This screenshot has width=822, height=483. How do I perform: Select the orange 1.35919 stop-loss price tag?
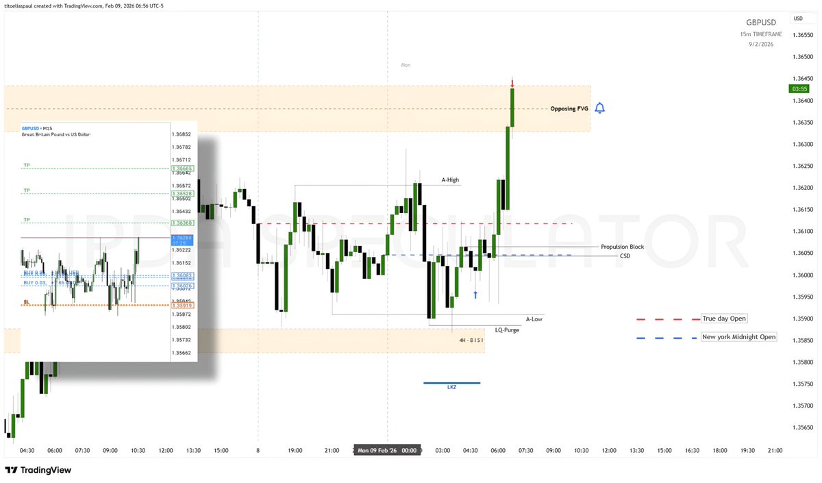pos(183,305)
